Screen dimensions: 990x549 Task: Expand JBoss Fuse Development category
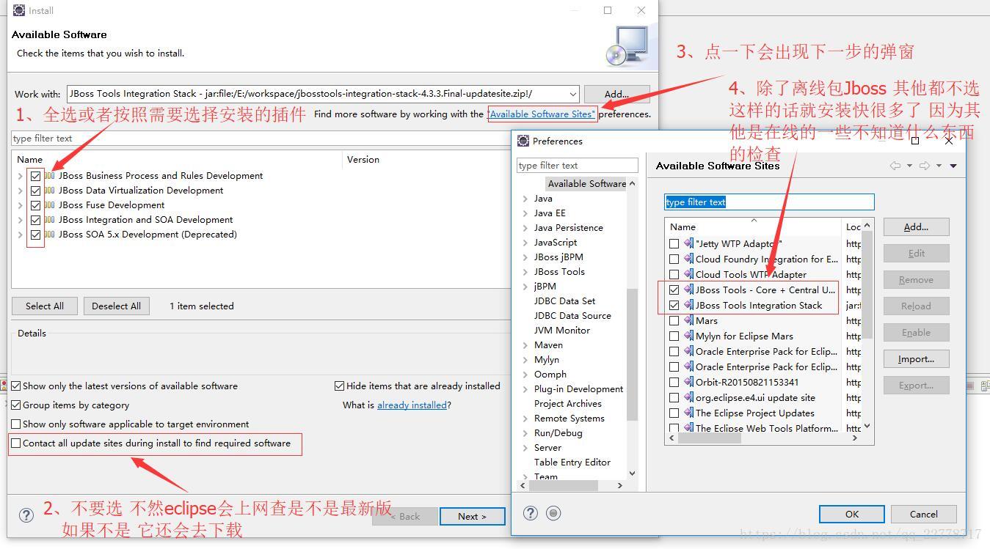[x=20, y=205]
